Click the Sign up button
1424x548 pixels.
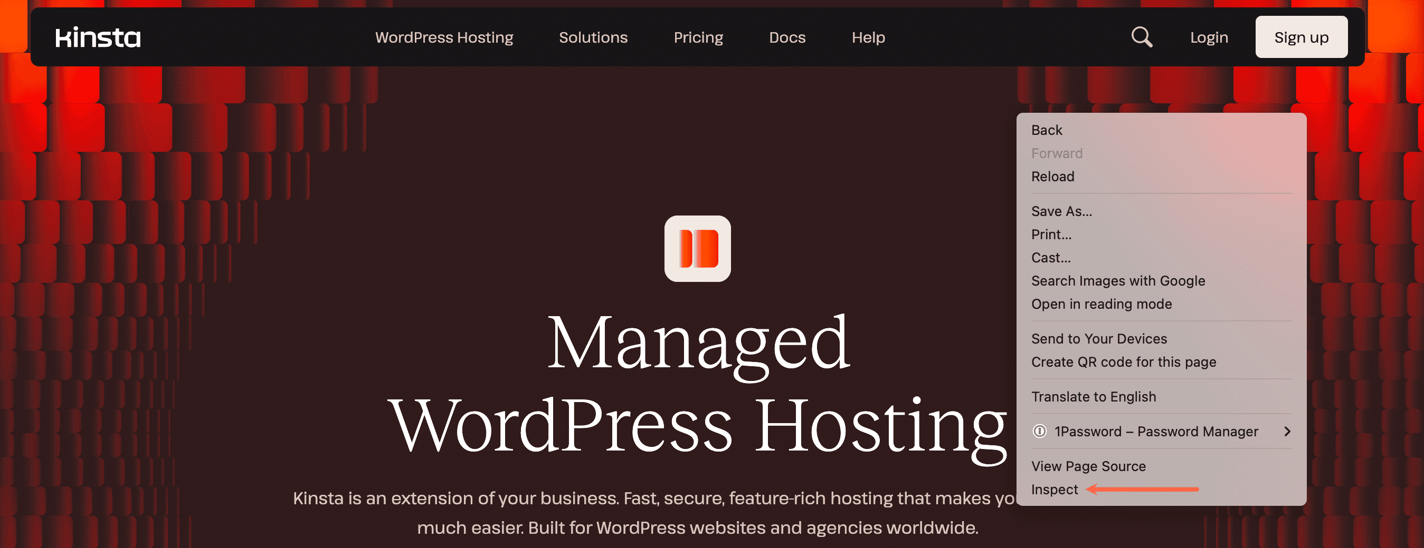(1301, 37)
